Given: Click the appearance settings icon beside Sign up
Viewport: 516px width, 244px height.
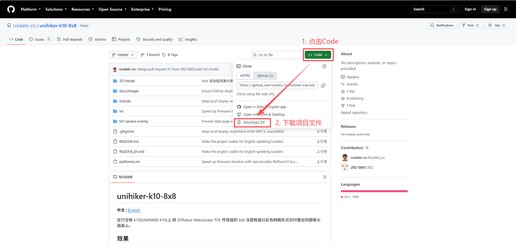Looking at the screenshot, I should [506, 9].
